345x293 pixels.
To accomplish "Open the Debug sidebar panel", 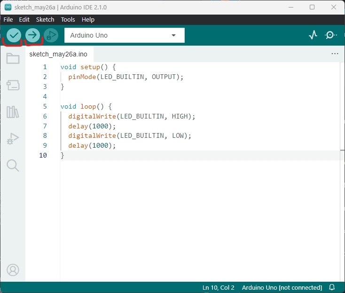I will click(13, 139).
